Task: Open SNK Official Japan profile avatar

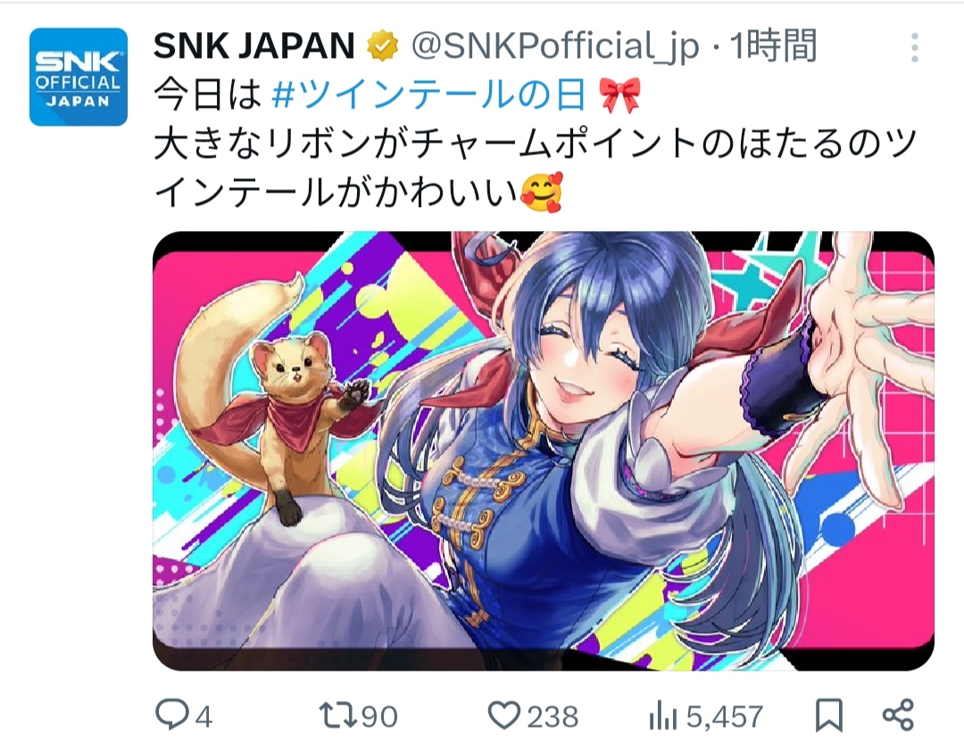Action: click(x=79, y=77)
